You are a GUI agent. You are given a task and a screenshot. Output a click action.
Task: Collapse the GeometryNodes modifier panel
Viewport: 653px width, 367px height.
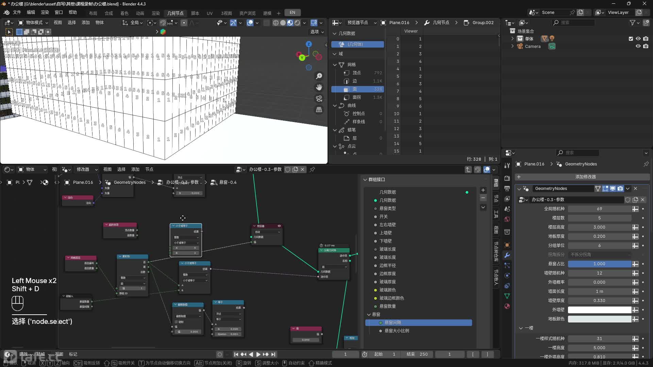519,189
